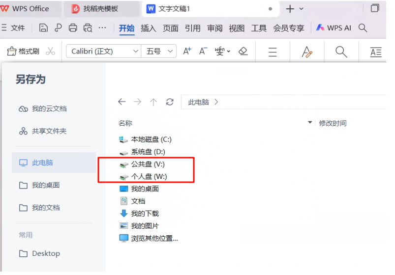Go forward in Save As navigation

[138, 102]
